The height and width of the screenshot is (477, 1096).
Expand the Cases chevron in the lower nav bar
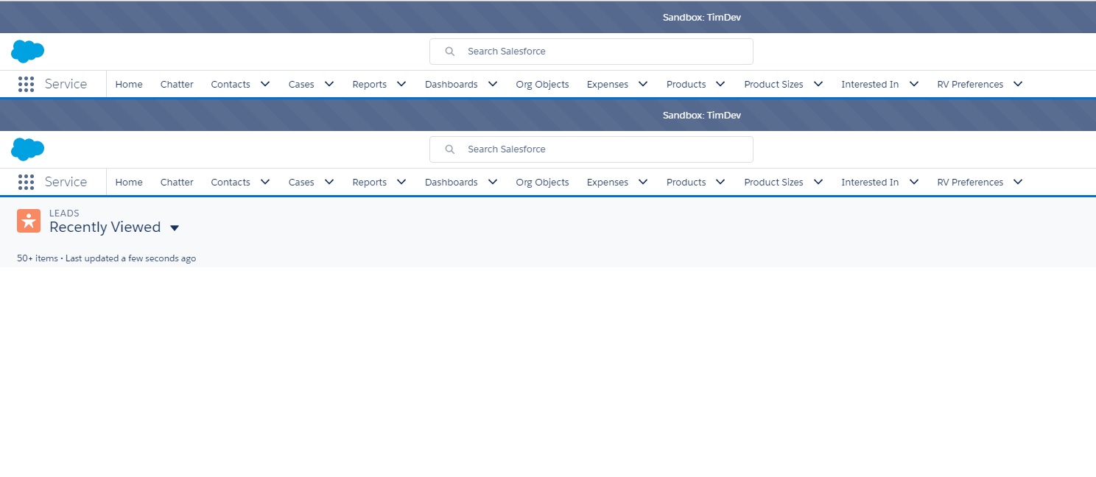(x=329, y=182)
